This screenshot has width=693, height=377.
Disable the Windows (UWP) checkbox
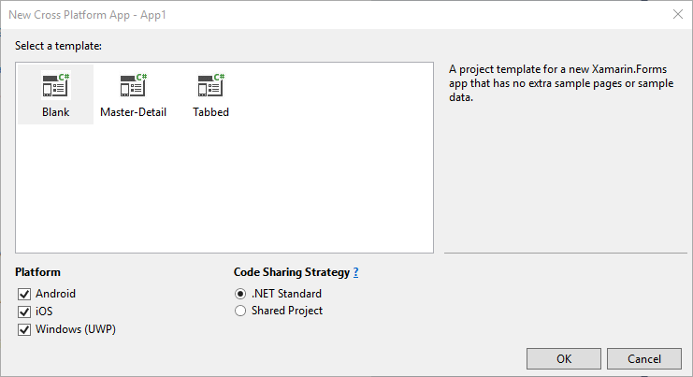tap(24, 329)
